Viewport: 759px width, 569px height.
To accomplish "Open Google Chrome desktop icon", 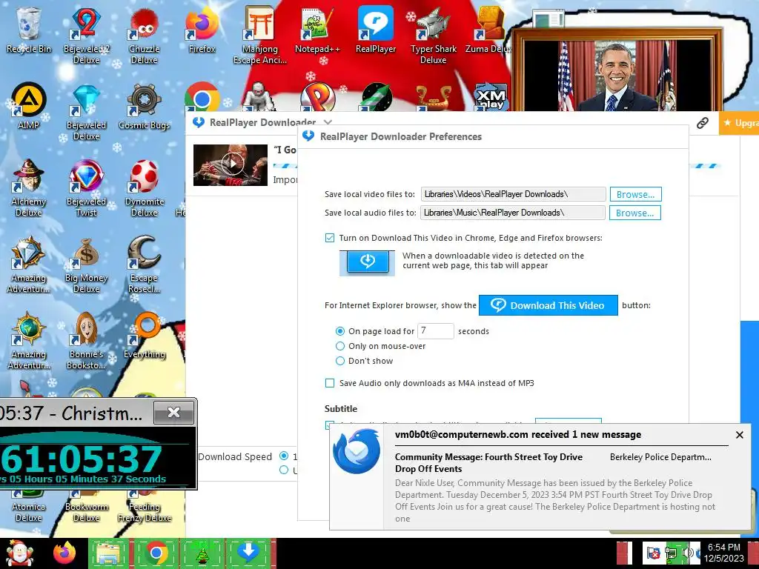I will (x=202, y=97).
